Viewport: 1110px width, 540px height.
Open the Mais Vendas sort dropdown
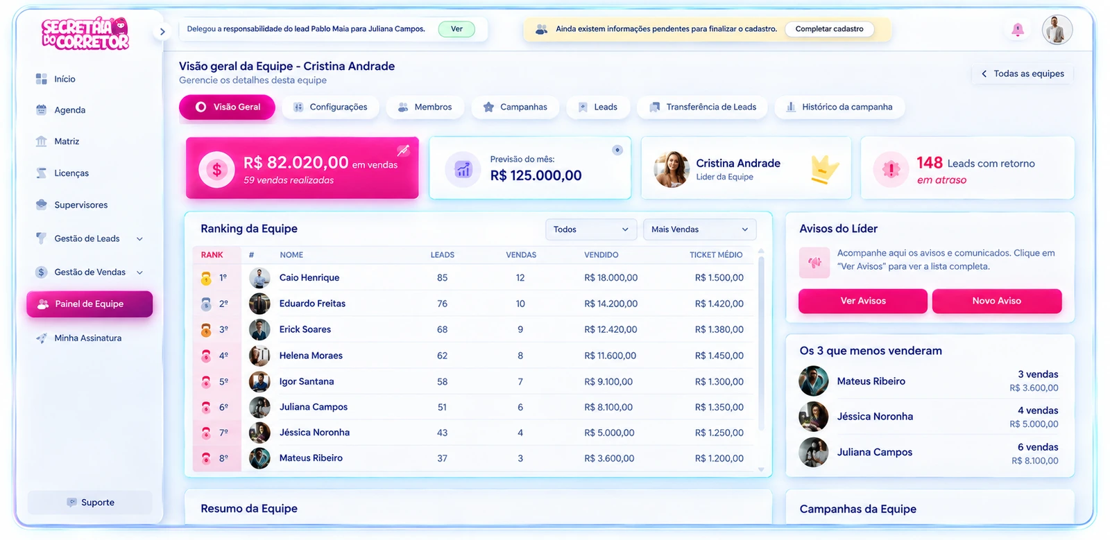coord(699,229)
